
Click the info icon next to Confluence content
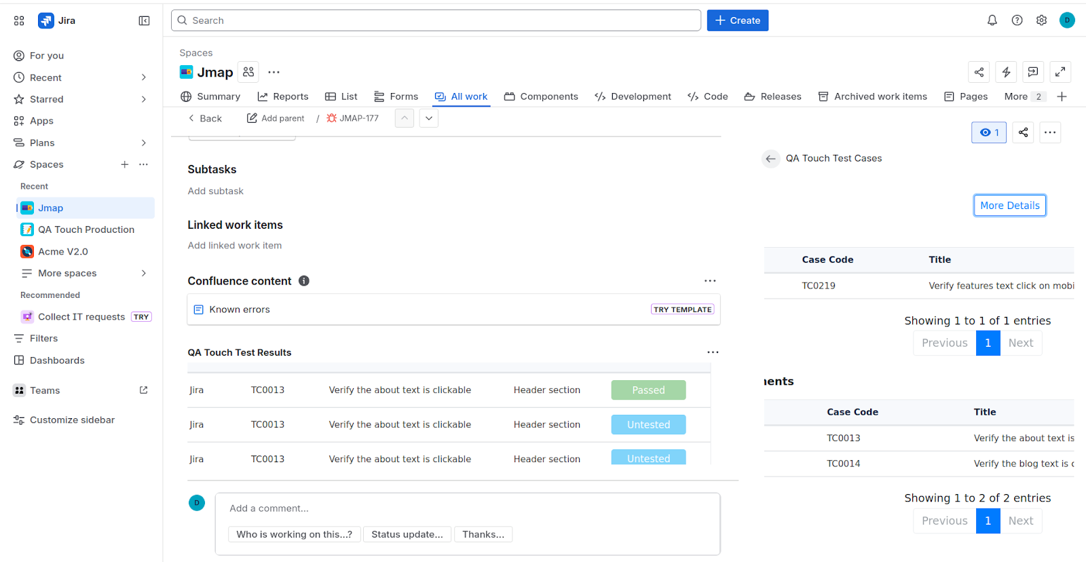coord(304,281)
